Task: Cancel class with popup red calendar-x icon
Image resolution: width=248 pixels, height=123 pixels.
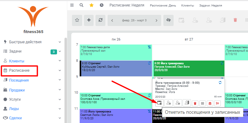Action: point(210,103)
